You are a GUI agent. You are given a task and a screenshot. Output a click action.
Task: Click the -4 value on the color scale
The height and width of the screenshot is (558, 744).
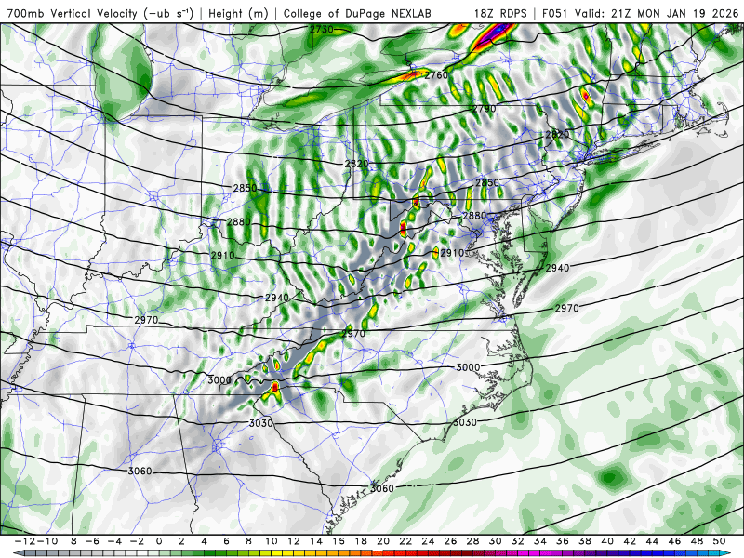(x=114, y=541)
